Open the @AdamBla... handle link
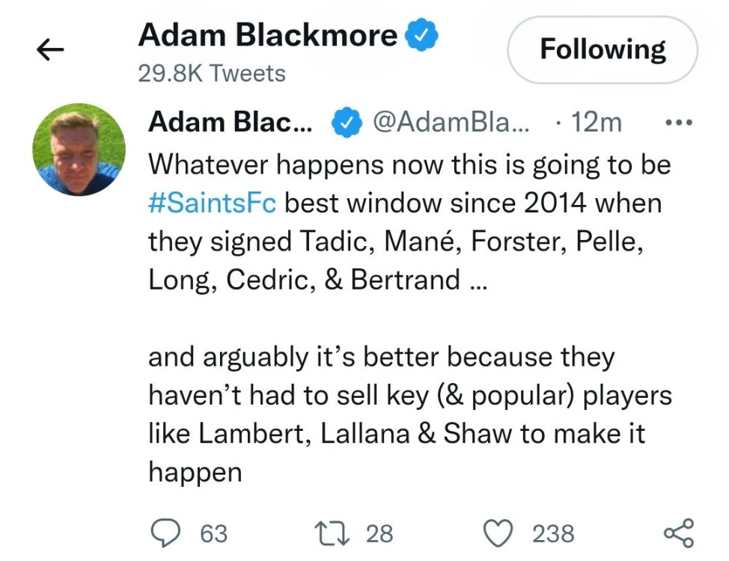The image size is (729, 561). coord(451,123)
